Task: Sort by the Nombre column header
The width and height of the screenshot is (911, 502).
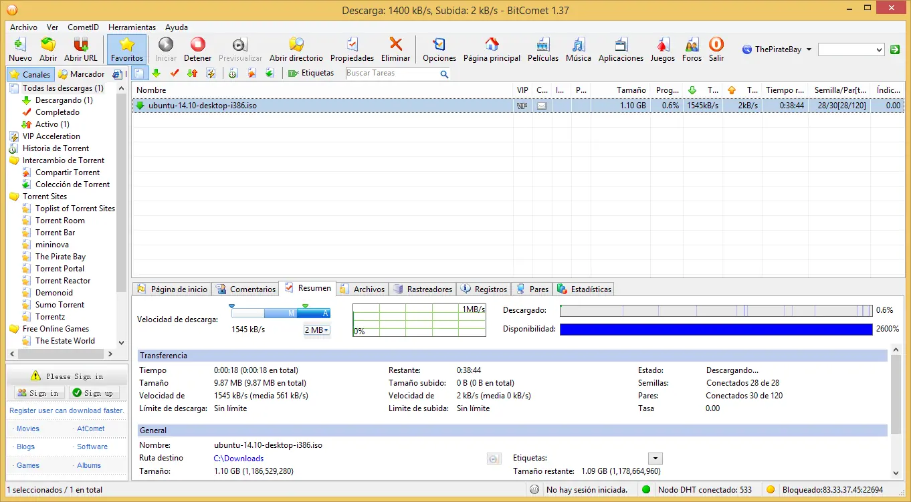Action: (x=322, y=90)
